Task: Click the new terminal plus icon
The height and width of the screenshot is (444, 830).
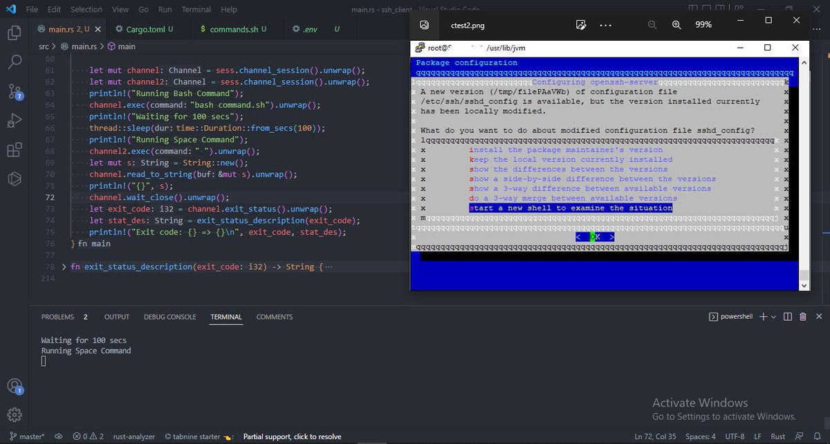Action: [763, 317]
